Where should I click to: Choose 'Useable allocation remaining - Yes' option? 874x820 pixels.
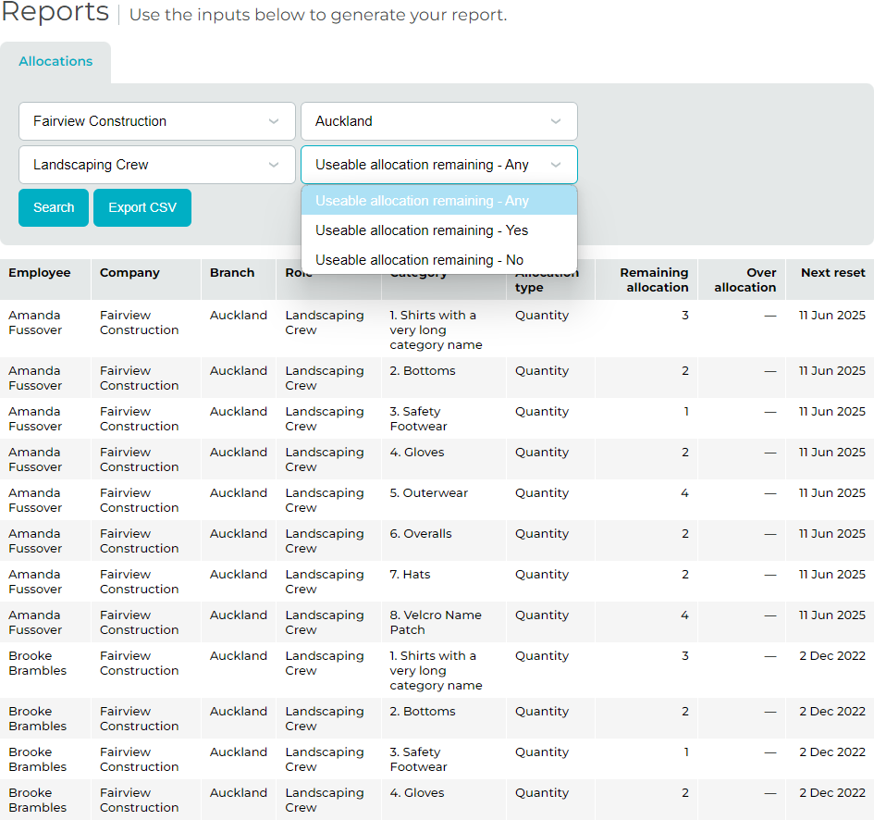click(x=422, y=230)
